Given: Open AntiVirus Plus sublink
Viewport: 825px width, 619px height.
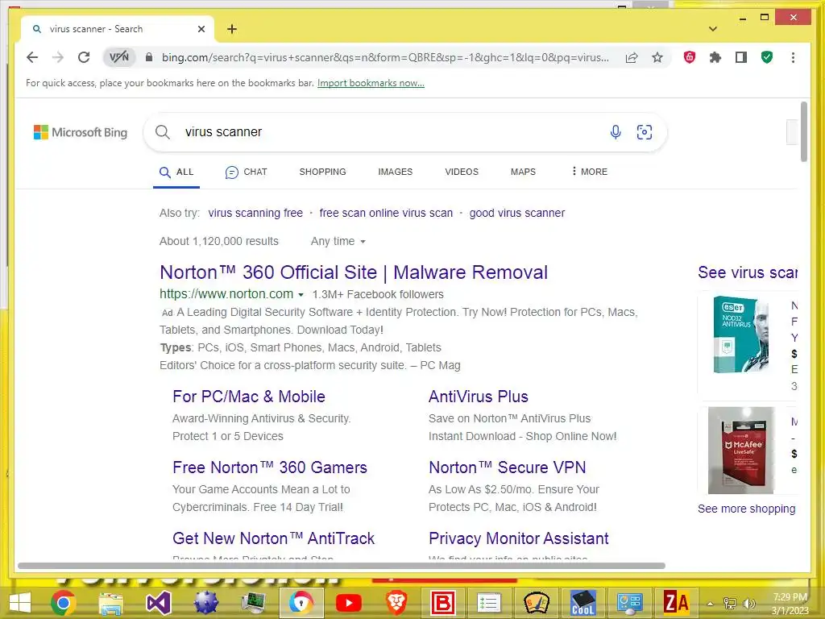Looking at the screenshot, I should (479, 397).
